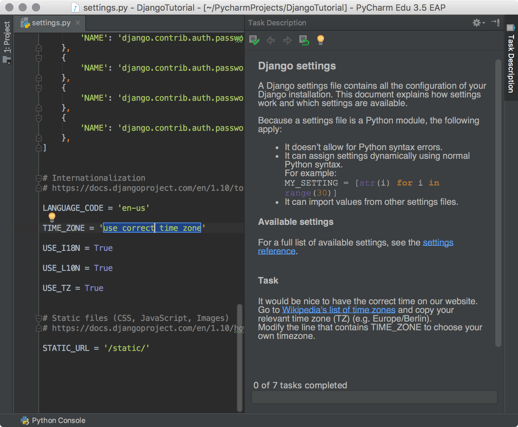This screenshot has height=427, width=518.
Task: Click the STATIC_URL = '/static/' line
Action: coord(96,348)
